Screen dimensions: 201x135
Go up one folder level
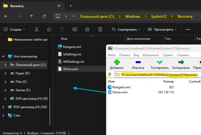31,16
